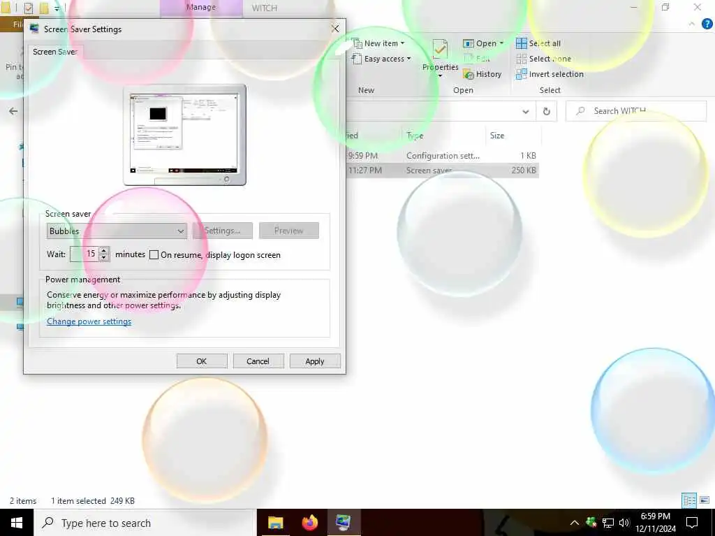
Task: Click quick access Properties checkmark icon
Action: pyautogui.click(x=29, y=8)
